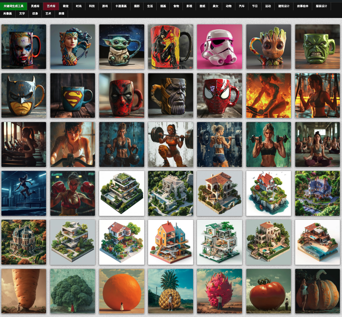Screen dimensions: 342x317
Task: Open the 文字 category tab
Action: pos(22,13)
